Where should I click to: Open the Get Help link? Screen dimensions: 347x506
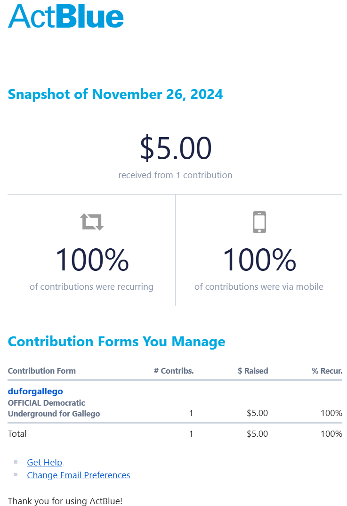pyautogui.click(x=44, y=462)
